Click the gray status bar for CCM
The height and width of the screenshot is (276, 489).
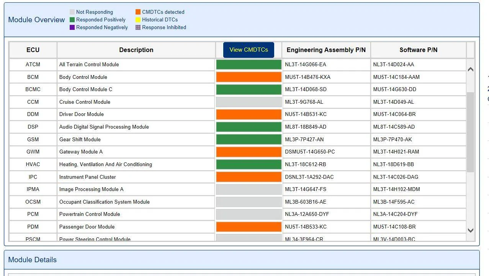tap(249, 102)
